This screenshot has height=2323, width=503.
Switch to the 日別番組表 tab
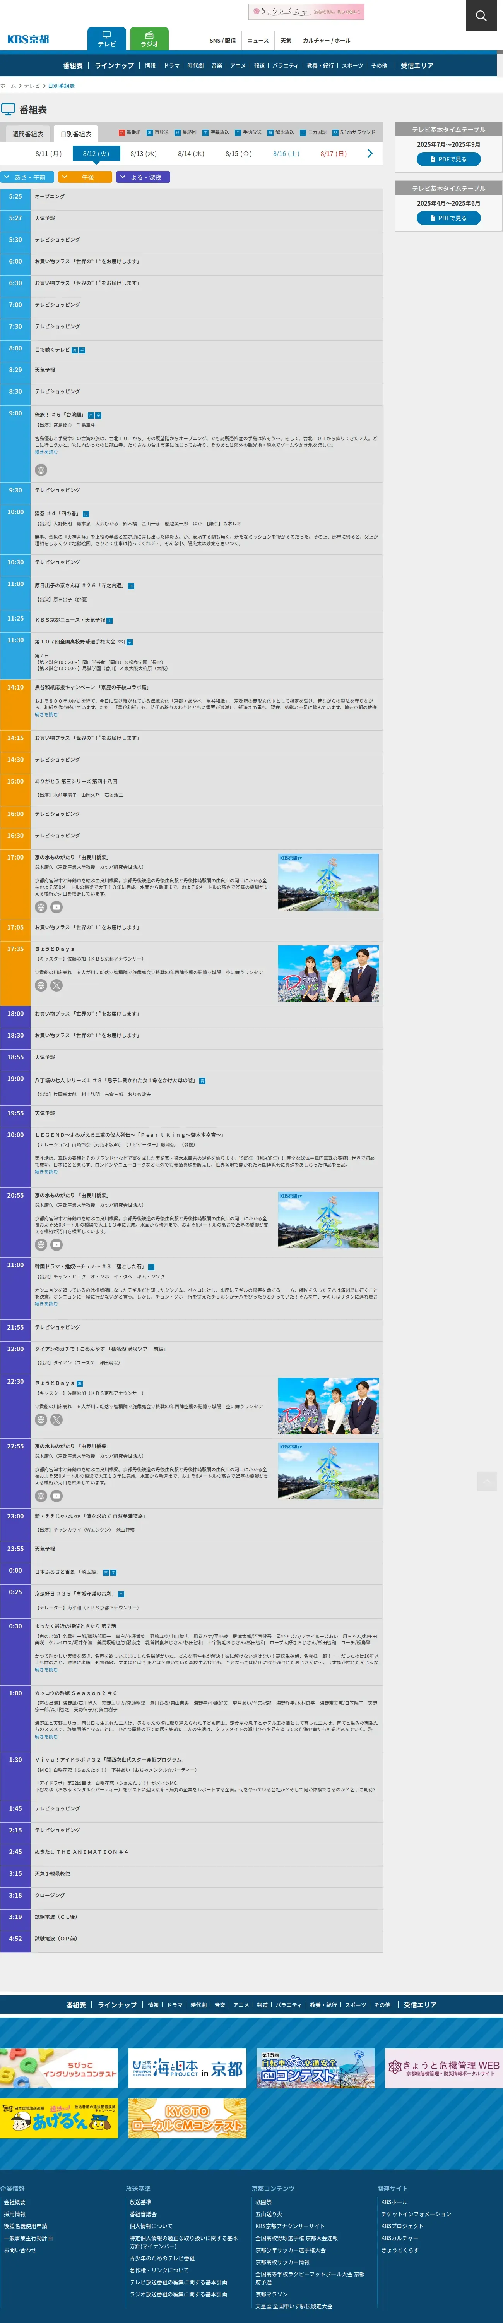pyautogui.click(x=76, y=134)
